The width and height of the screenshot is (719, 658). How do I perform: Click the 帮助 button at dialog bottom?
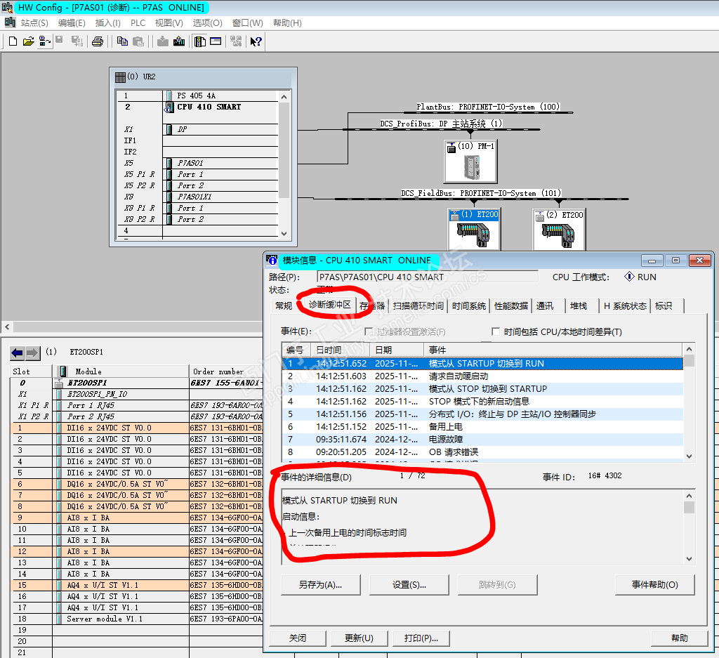tap(680, 638)
